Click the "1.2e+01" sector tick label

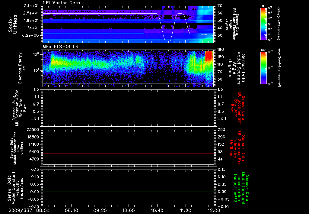click(31, 28)
